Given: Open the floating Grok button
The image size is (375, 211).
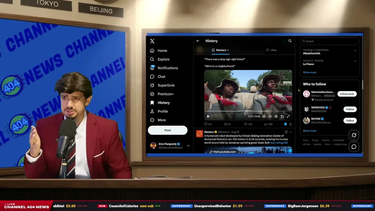Looking at the screenshot, I should [x=354, y=135].
